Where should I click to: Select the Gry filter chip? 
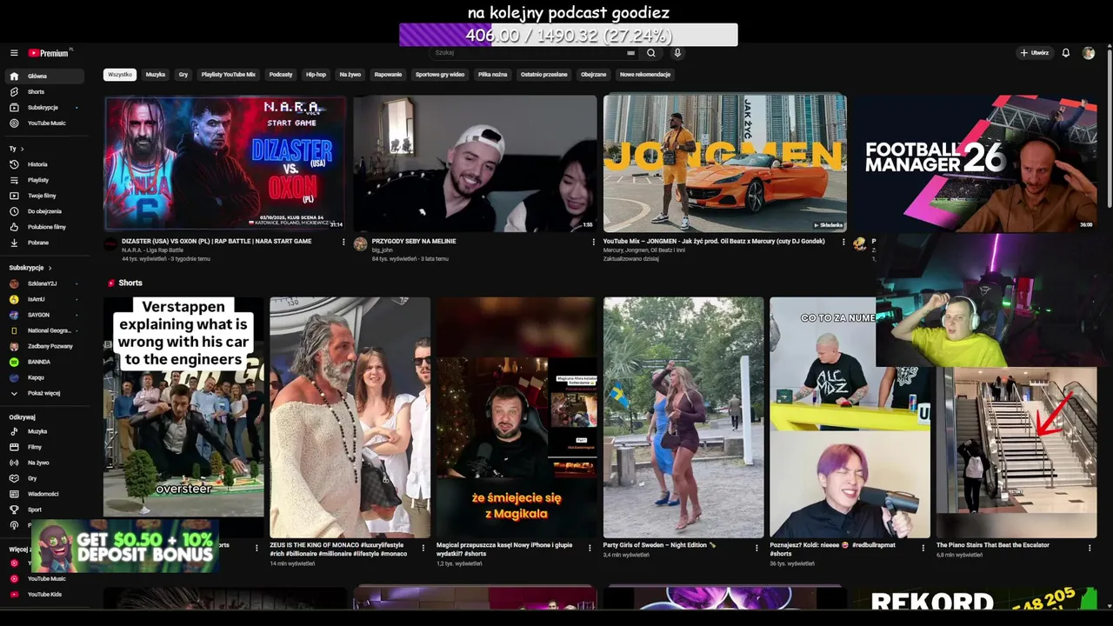click(x=183, y=75)
